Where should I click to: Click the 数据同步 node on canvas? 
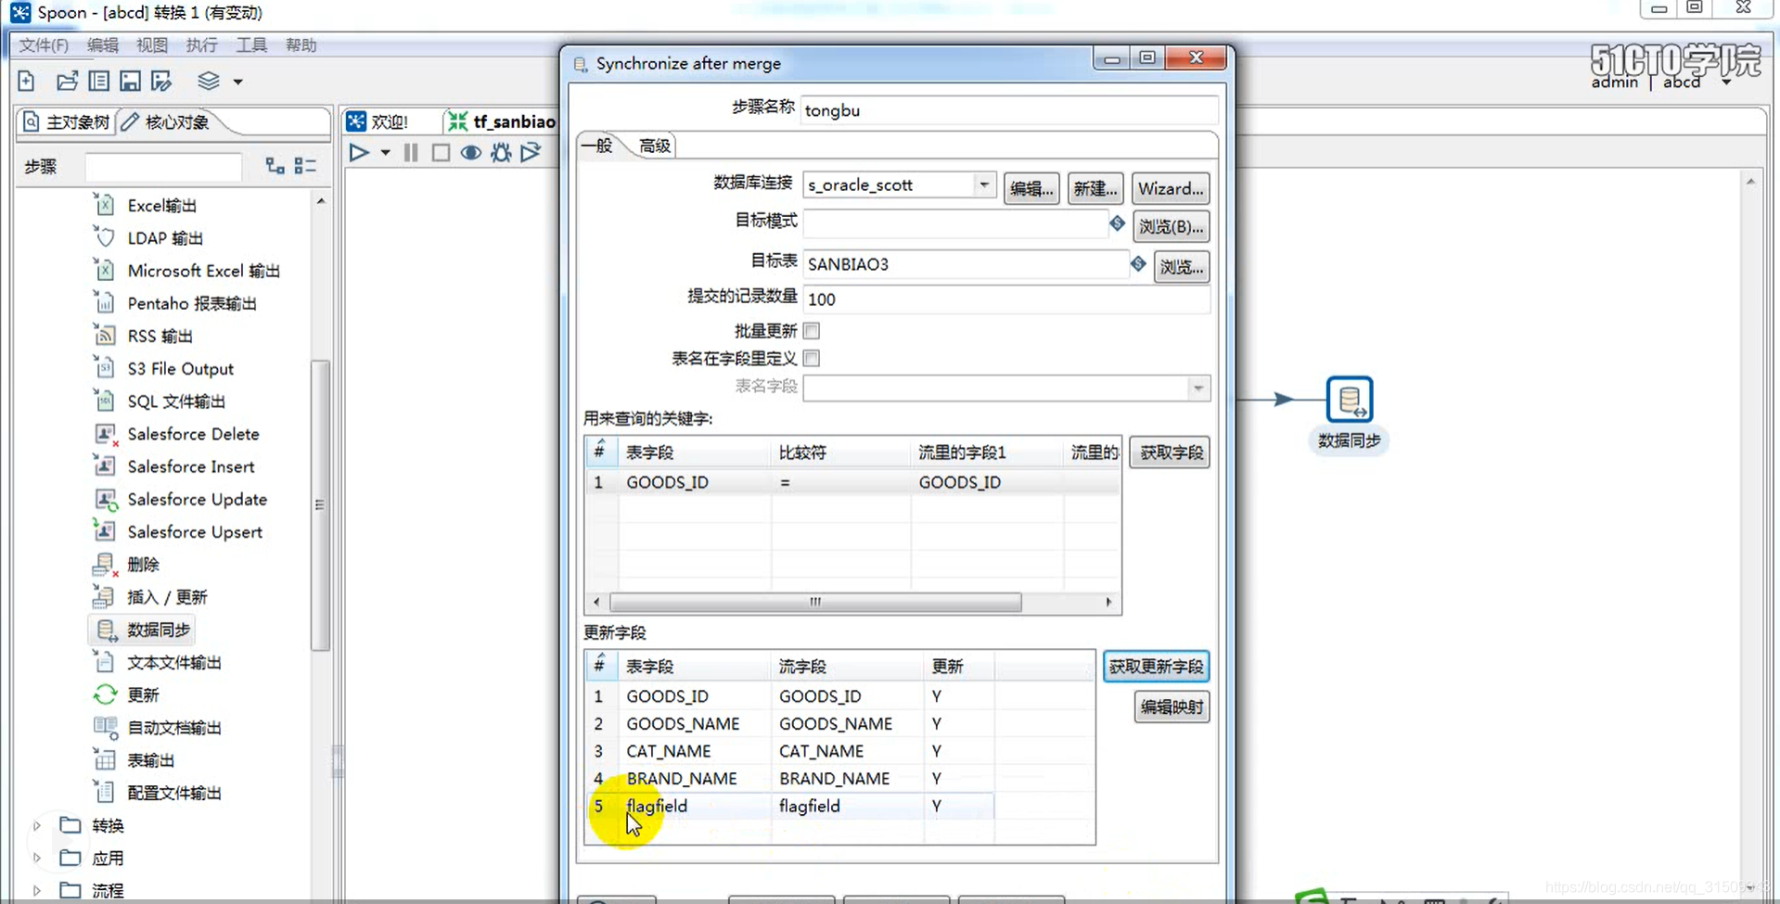pyautogui.click(x=1349, y=400)
